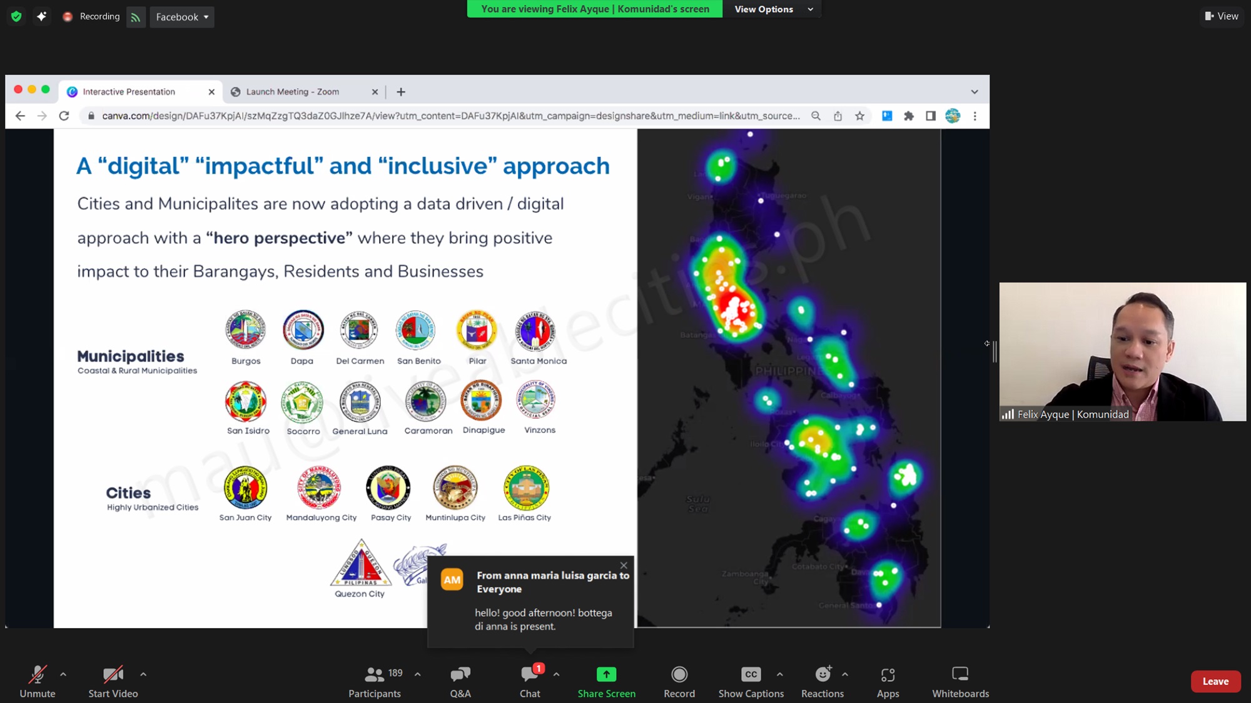Expand audio options arrow next to Unmute
Screen dimensions: 1251x703
tap(63, 674)
